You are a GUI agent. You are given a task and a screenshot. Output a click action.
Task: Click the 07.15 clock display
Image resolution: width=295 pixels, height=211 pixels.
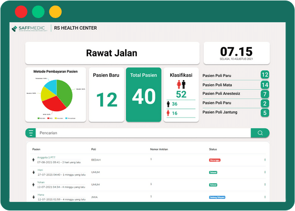(237, 52)
